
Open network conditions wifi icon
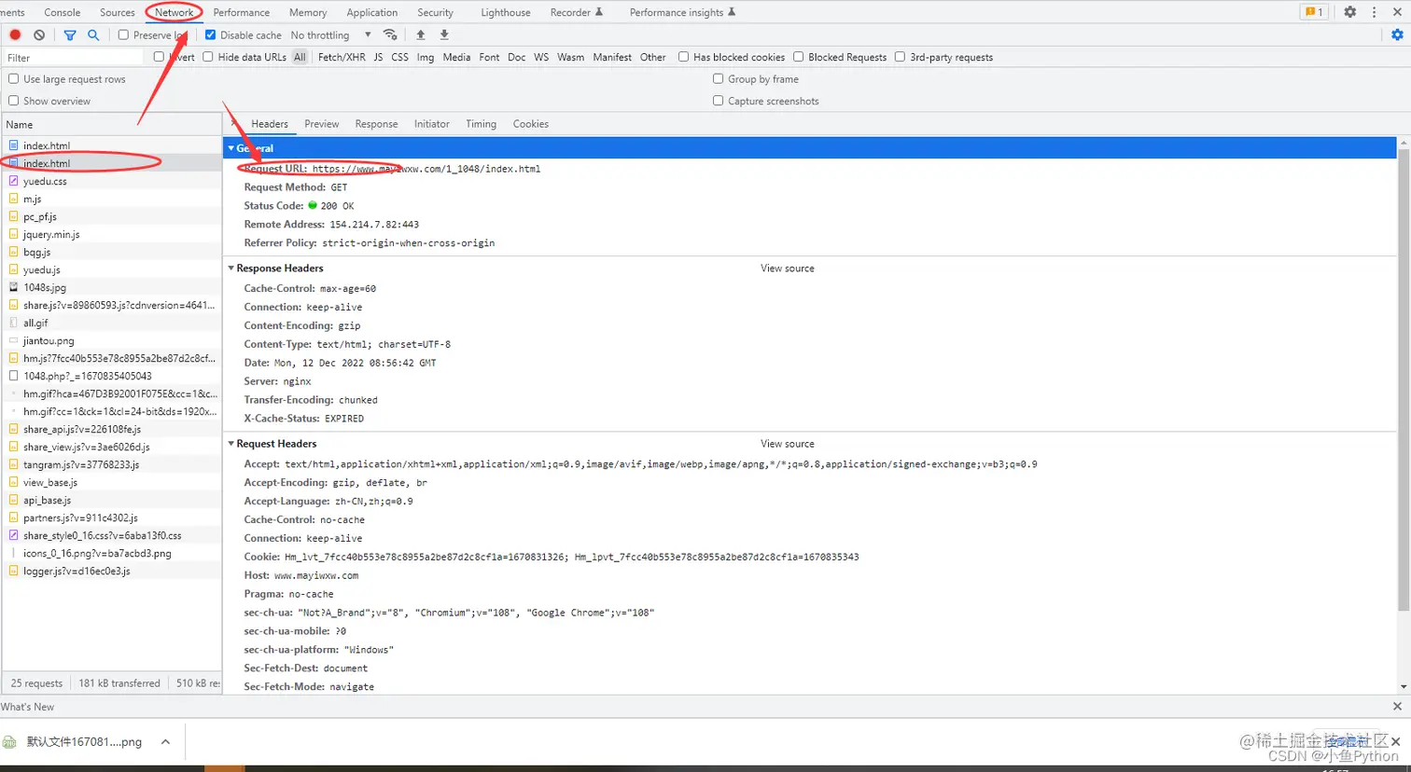point(390,34)
